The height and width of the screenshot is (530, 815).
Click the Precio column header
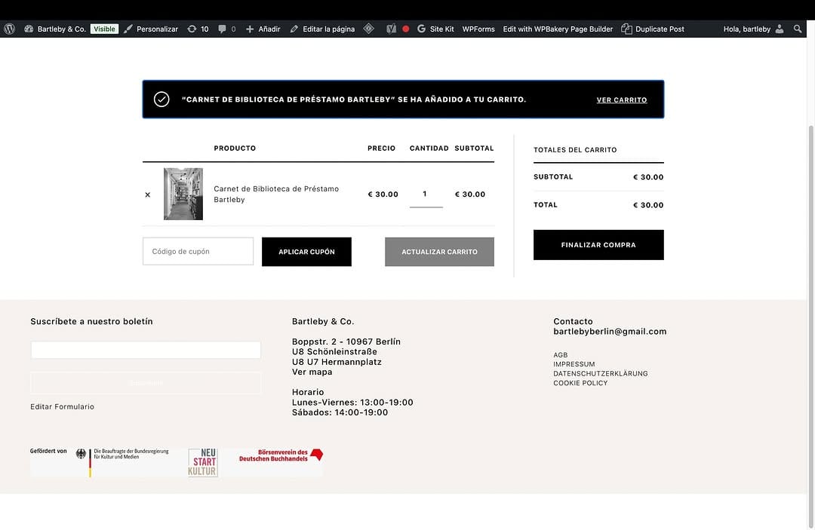click(x=382, y=149)
